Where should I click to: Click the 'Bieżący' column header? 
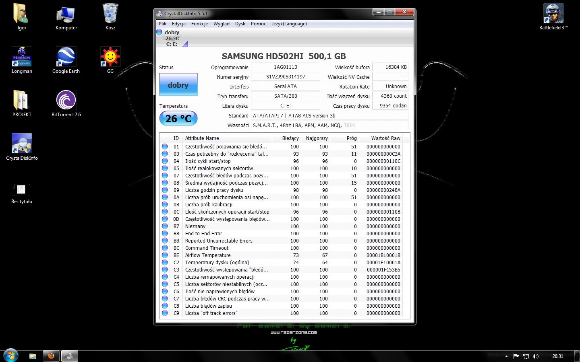[x=286, y=138]
